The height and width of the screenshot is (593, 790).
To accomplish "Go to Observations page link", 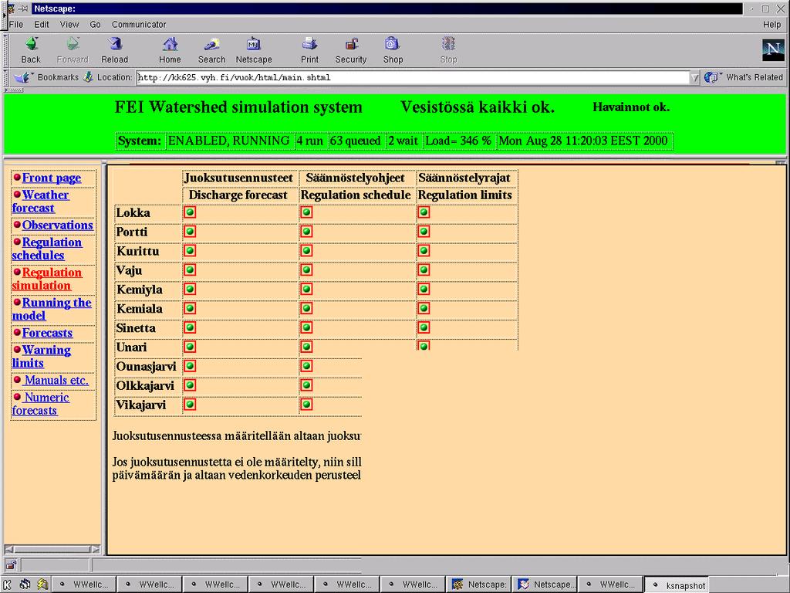I will [x=57, y=225].
